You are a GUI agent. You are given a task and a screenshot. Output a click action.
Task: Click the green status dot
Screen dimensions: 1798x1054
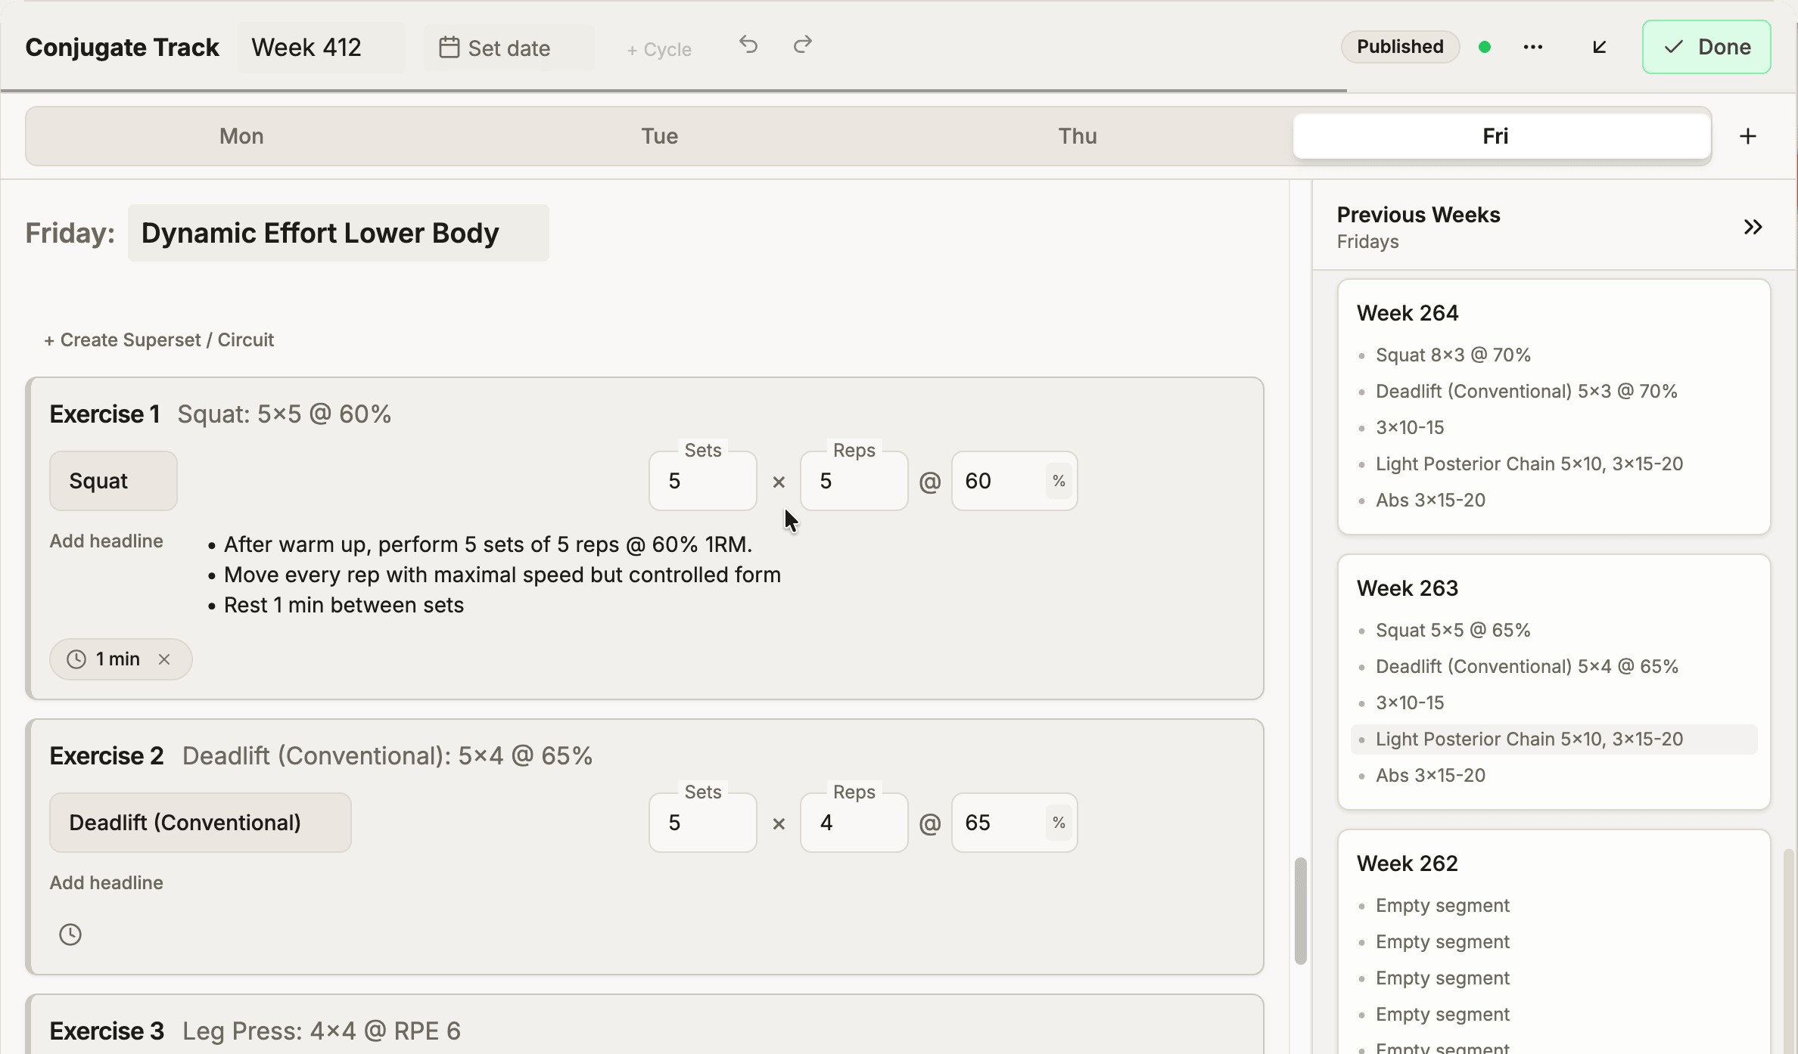click(1485, 47)
